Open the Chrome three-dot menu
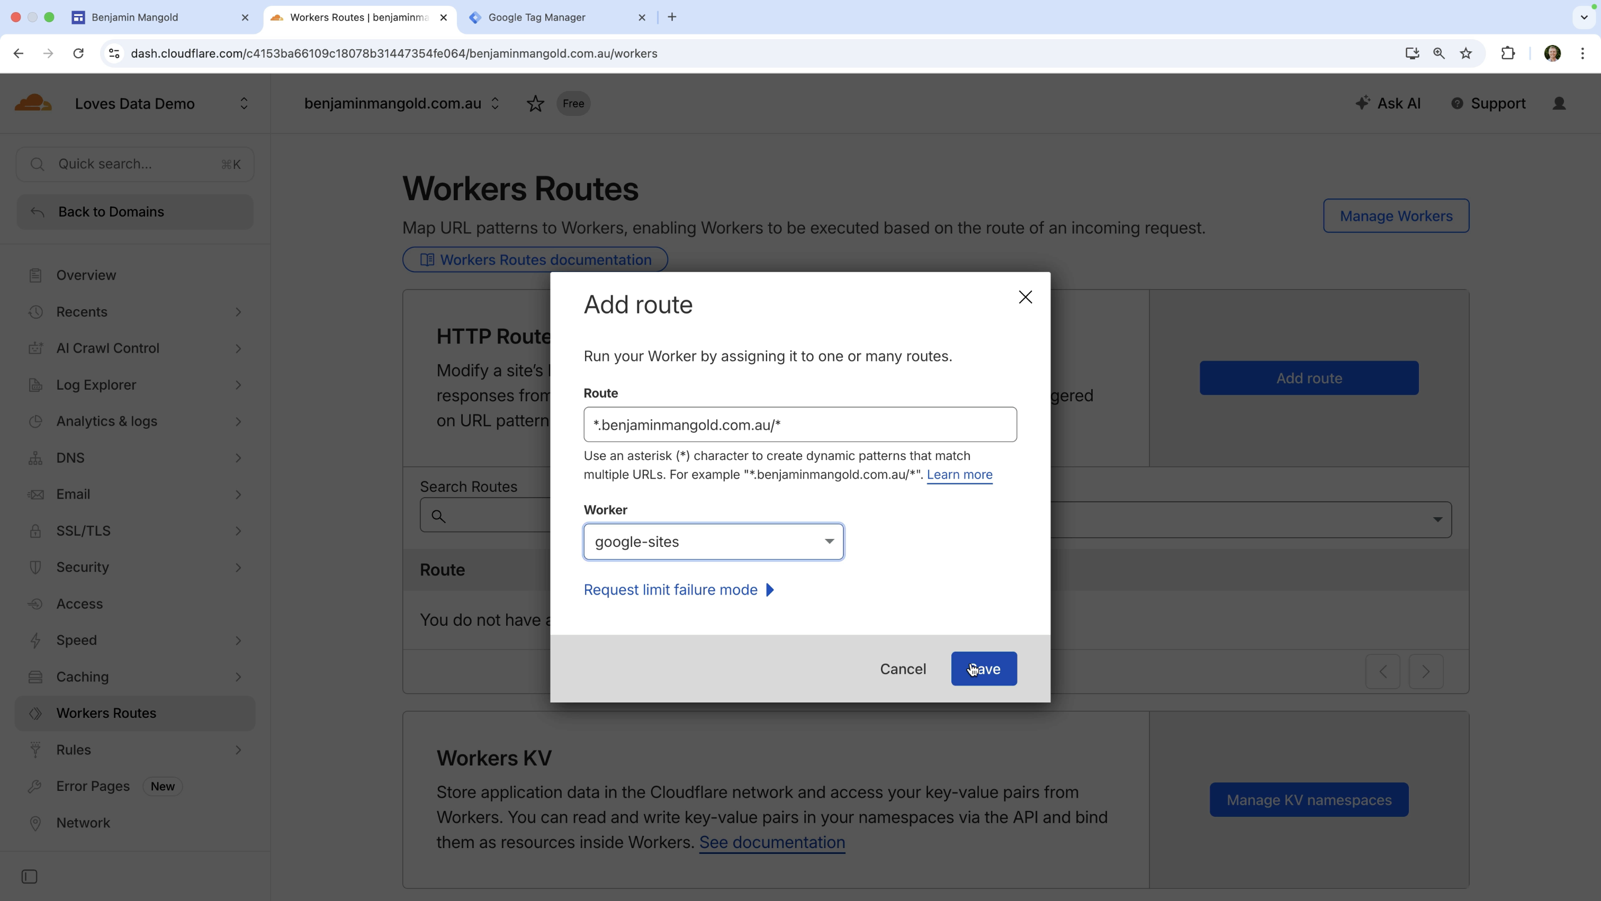Viewport: 1601px width, 901px height. tap(1582, 53)
